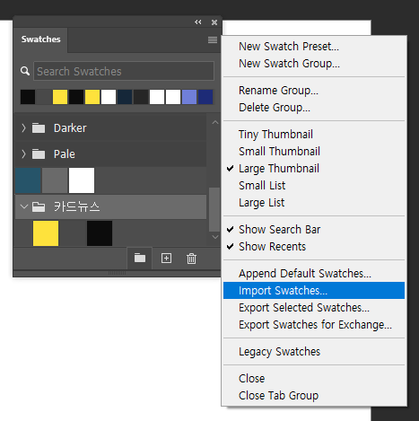Viewport: 419px width, 421px height.
Task: Choose Export Swatches for Exchange
Action: (315, 325)
